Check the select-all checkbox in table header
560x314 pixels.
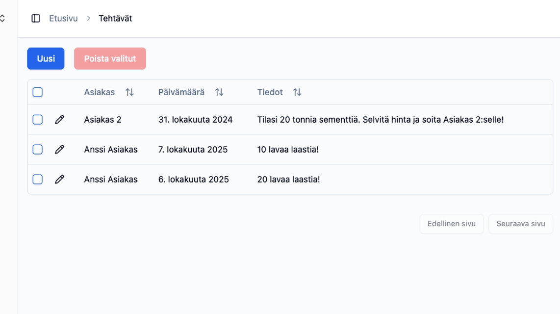38,92
